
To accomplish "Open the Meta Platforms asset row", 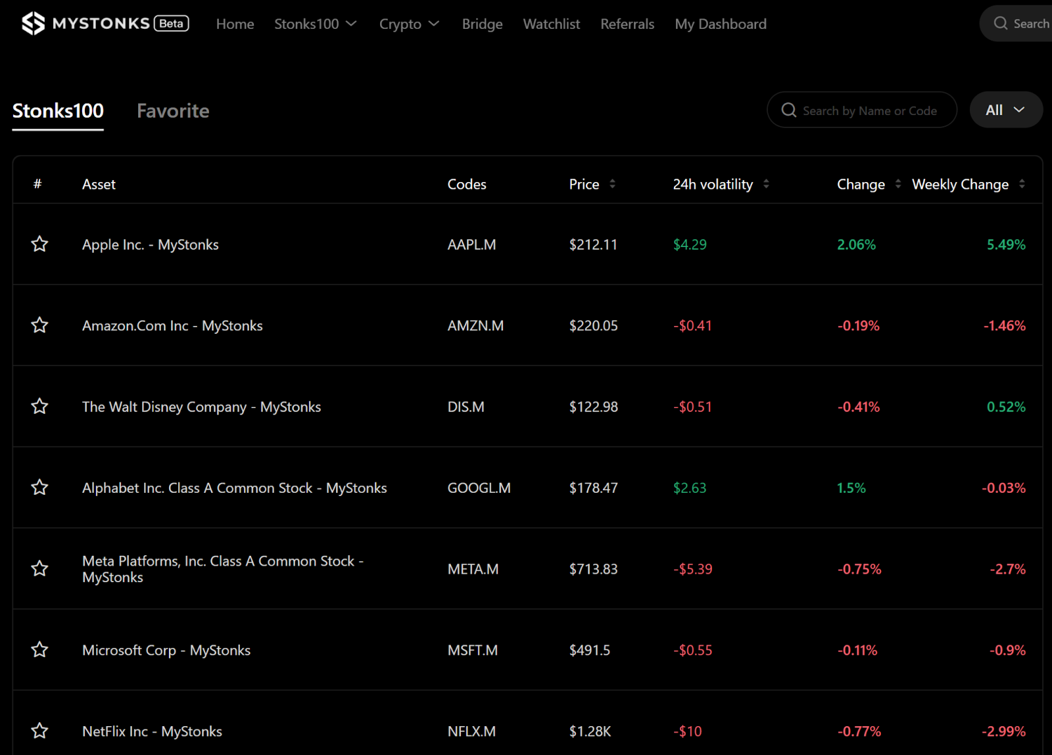I will click(222, 569).
